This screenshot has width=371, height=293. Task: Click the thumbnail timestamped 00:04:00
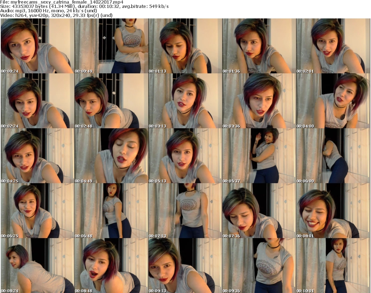point(333,101)
